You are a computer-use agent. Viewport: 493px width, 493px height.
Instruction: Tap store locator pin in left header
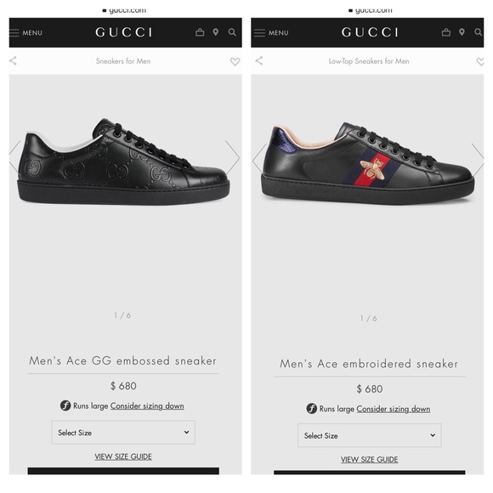216,32
